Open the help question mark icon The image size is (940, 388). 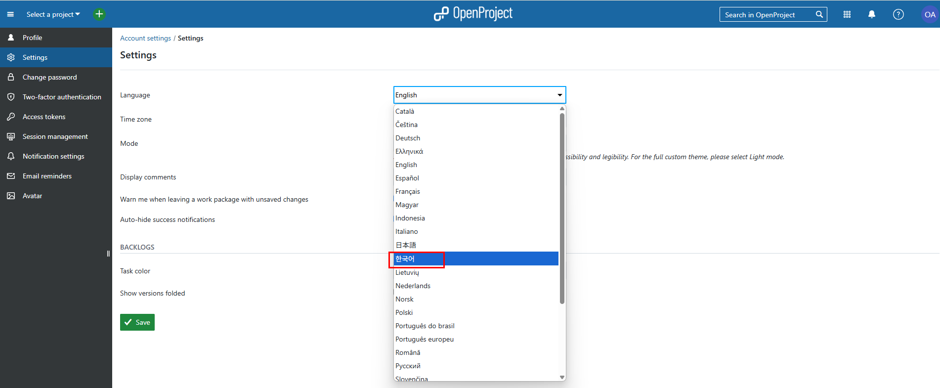tap(898, 14)
